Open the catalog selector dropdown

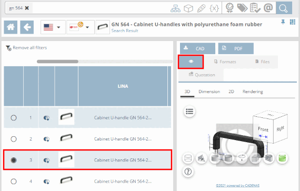click(81, 27)
